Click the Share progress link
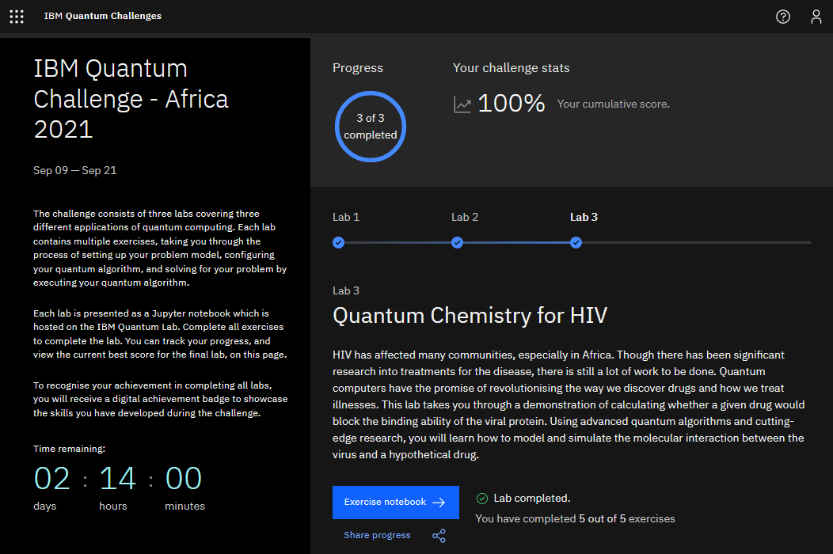This screenshot has width=833, height=554. click(x=377, y=535)
